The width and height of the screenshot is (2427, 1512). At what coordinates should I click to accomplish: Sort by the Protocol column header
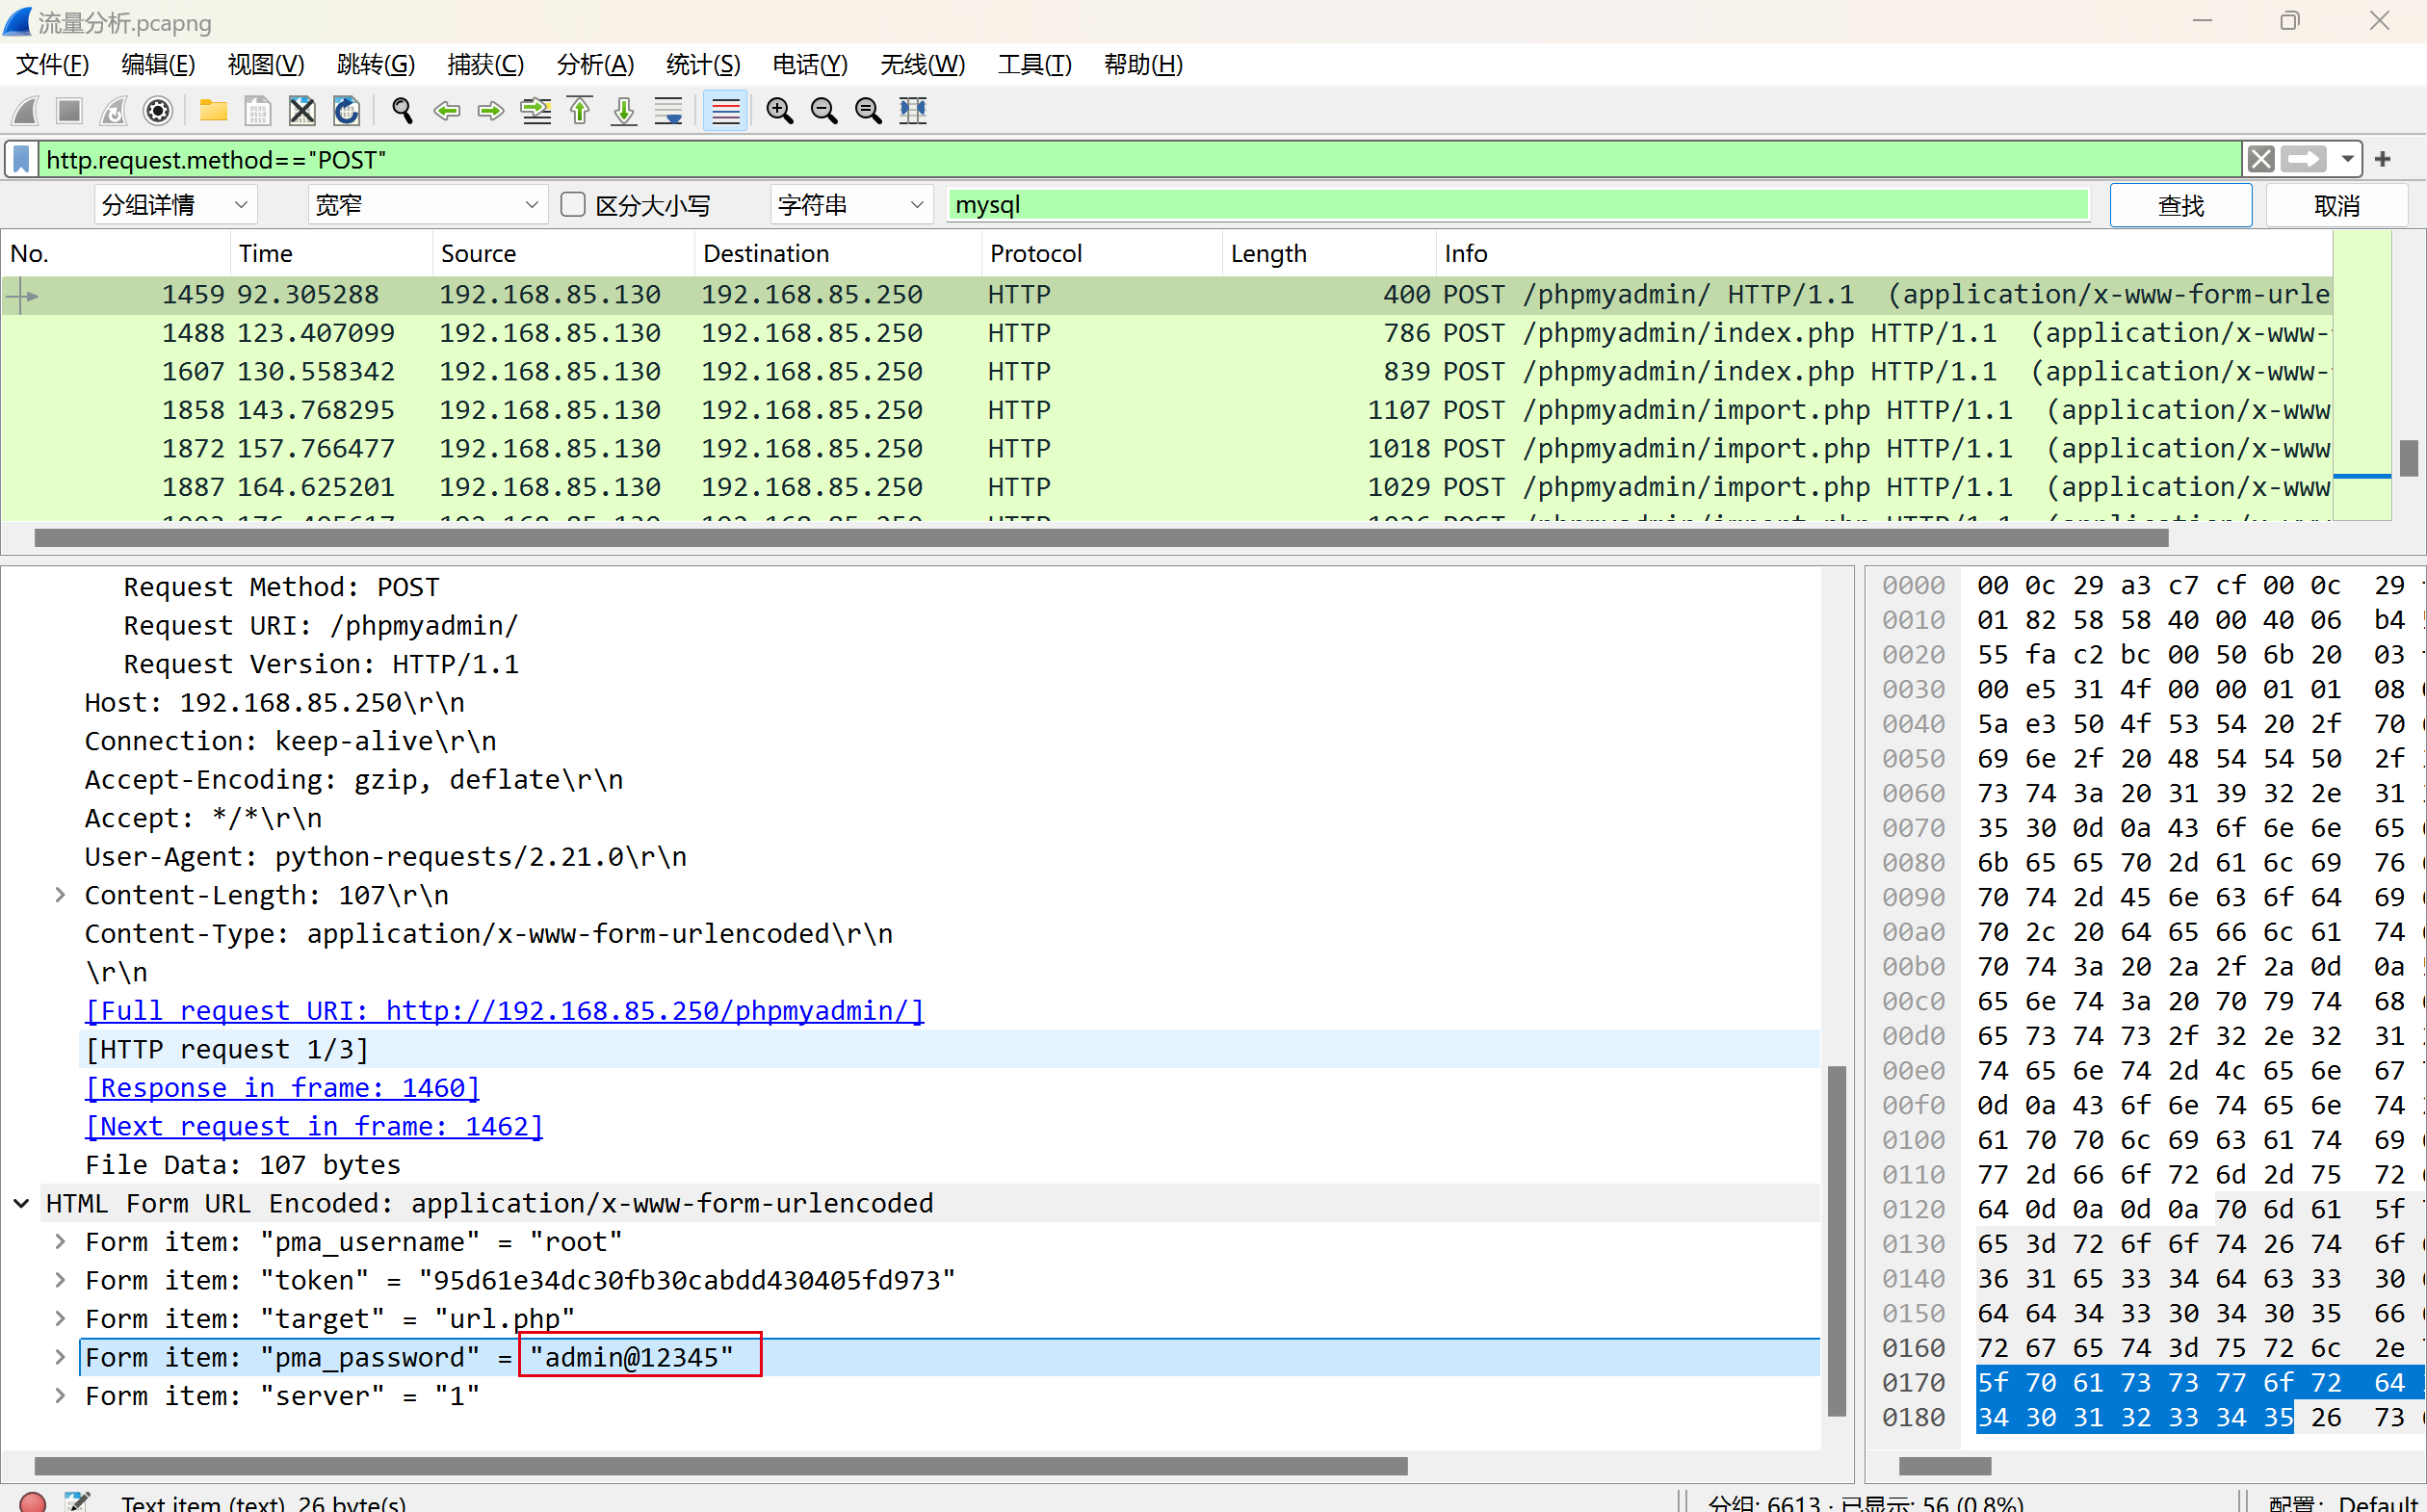[x=1101, y=253]
